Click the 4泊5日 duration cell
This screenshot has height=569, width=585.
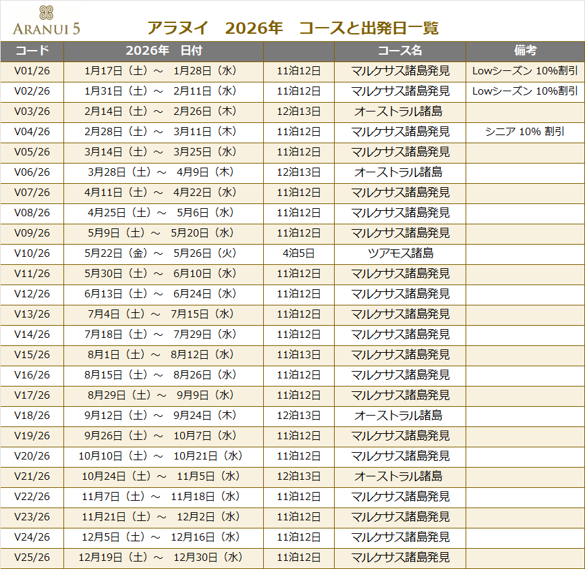click(x=298, y=253)
